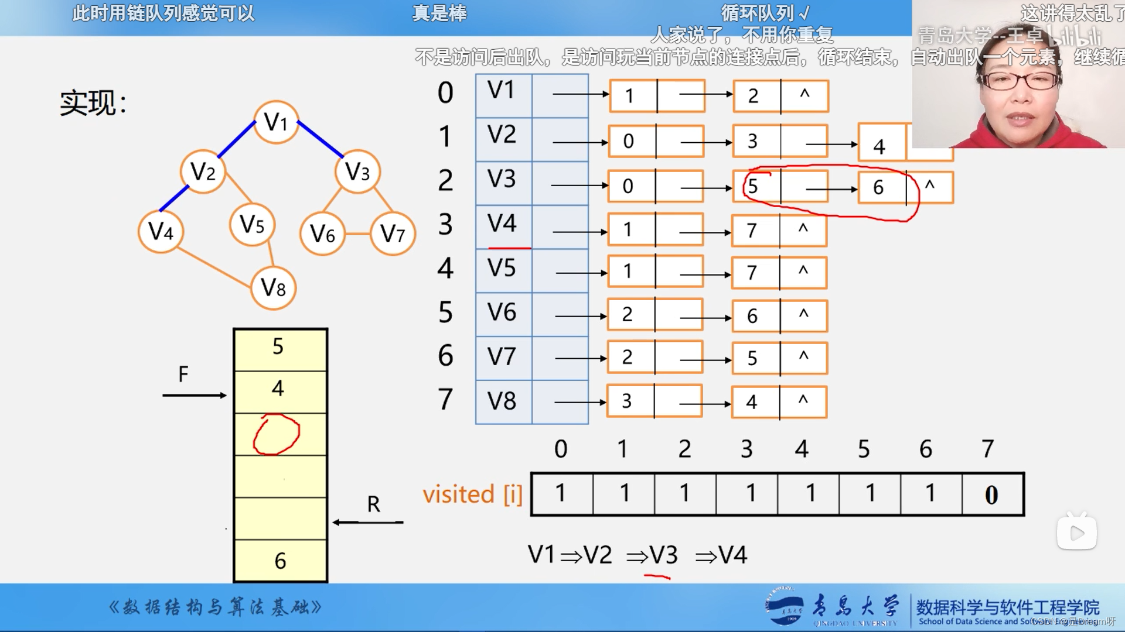Click row index 0 beside the V1 row

pos(445,93)
